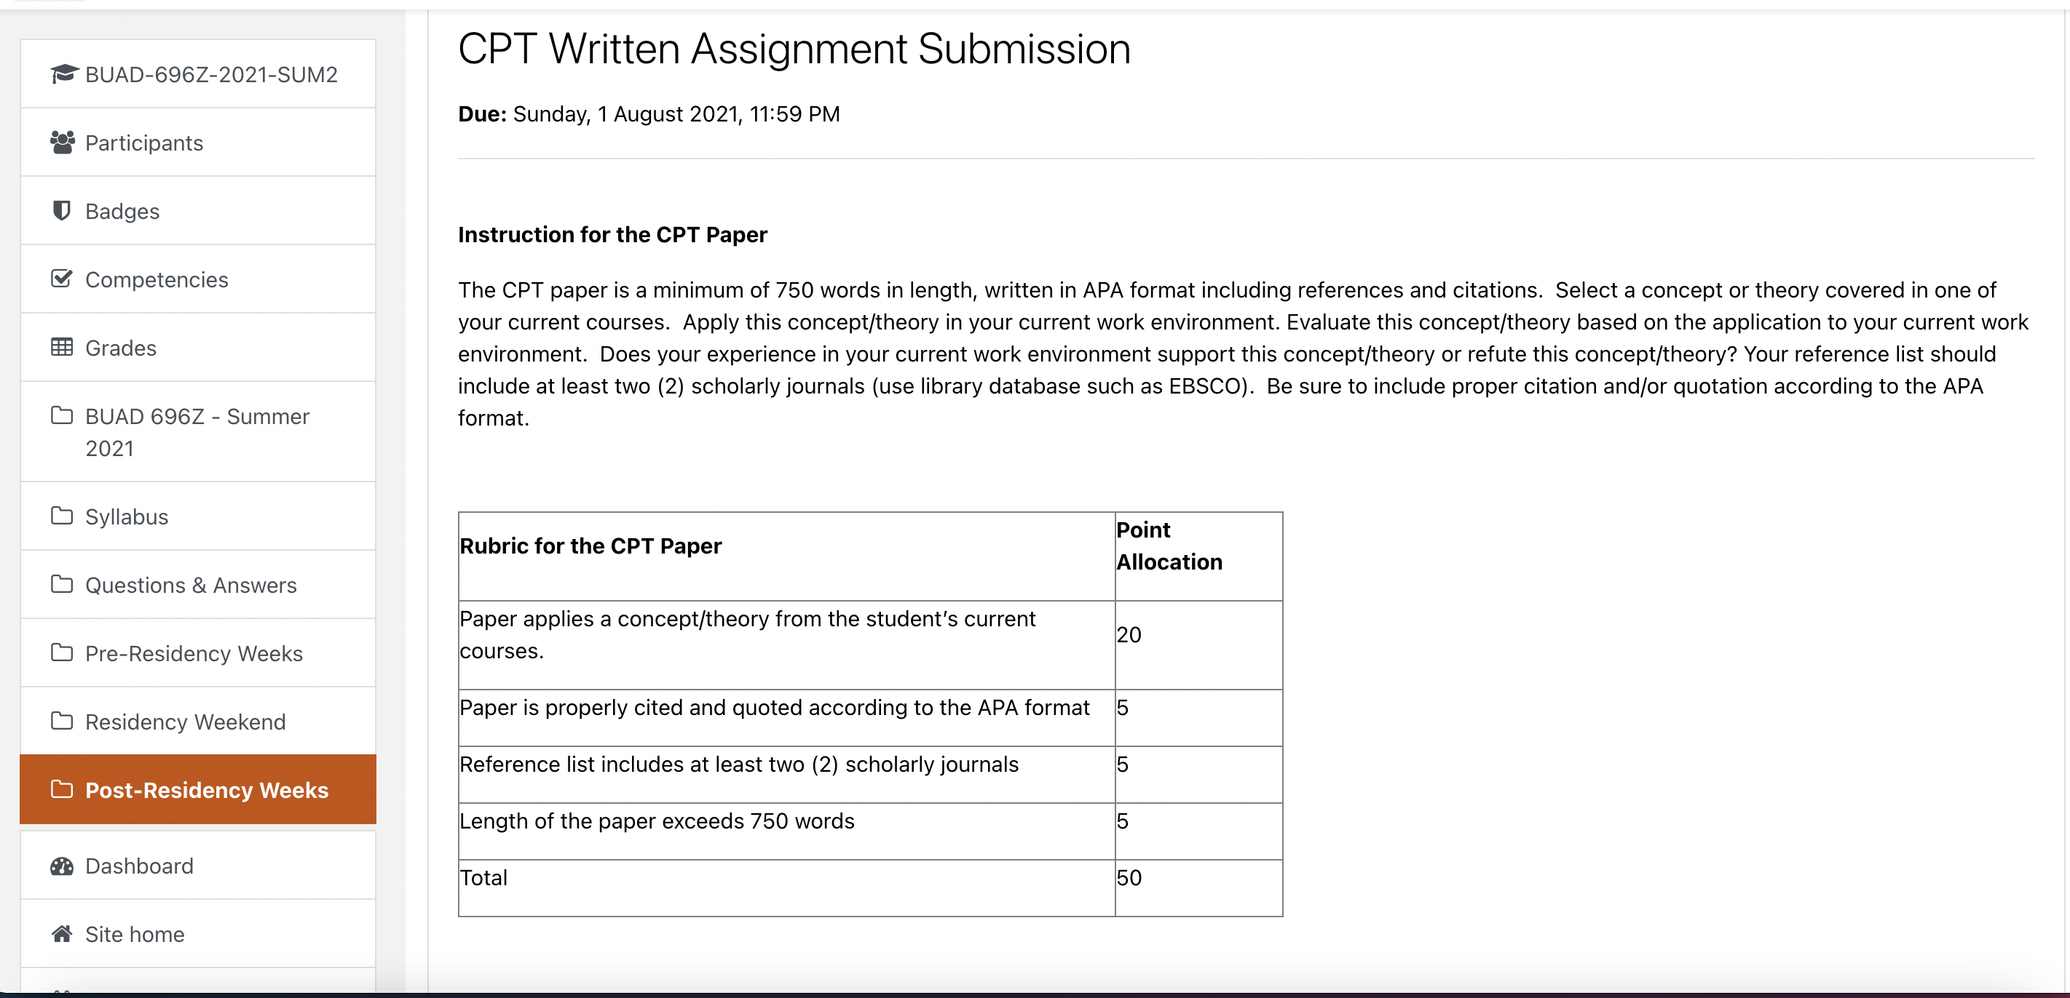The width and height of the screenshot is (2070, 998).
Task: Click the Post-Residency Weeks folder icon
Action: tap(61, 789)
